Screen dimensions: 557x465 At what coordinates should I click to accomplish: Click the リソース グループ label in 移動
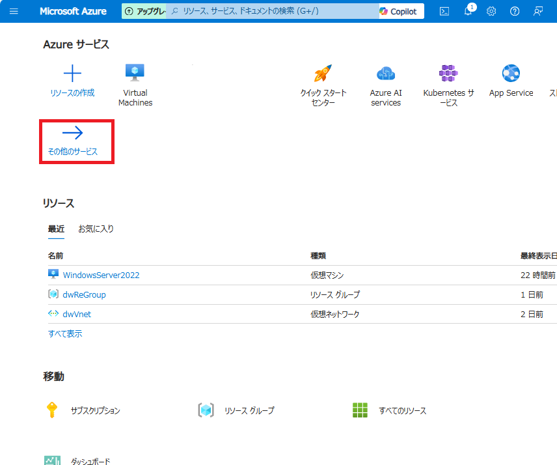click(249, 410)
